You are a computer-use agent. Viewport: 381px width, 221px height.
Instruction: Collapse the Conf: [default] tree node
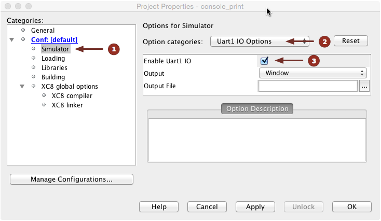12,40
